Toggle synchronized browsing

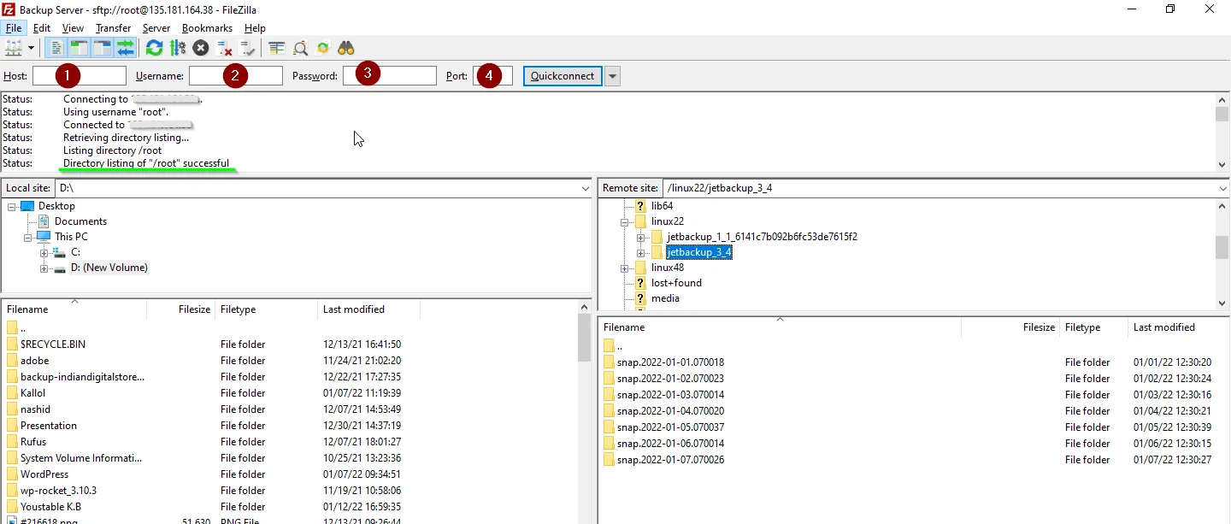323,48
